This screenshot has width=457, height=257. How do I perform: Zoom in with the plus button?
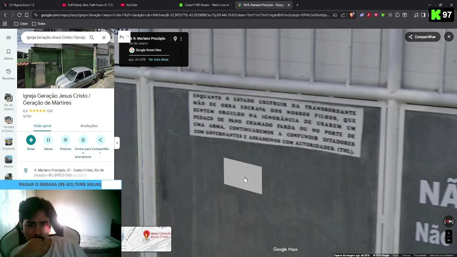click(x=449, y=233)
